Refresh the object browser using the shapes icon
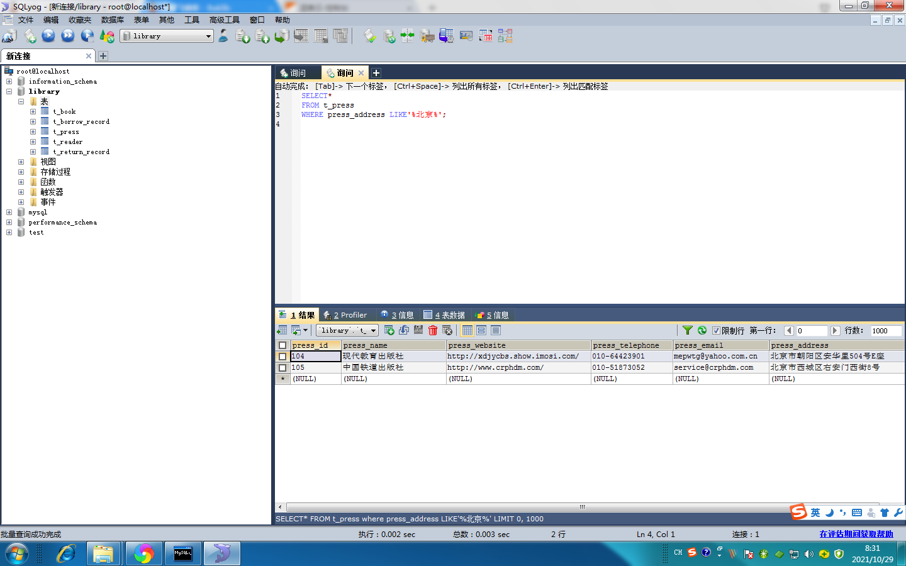This screenshot has height=566, width=906. 107,36
